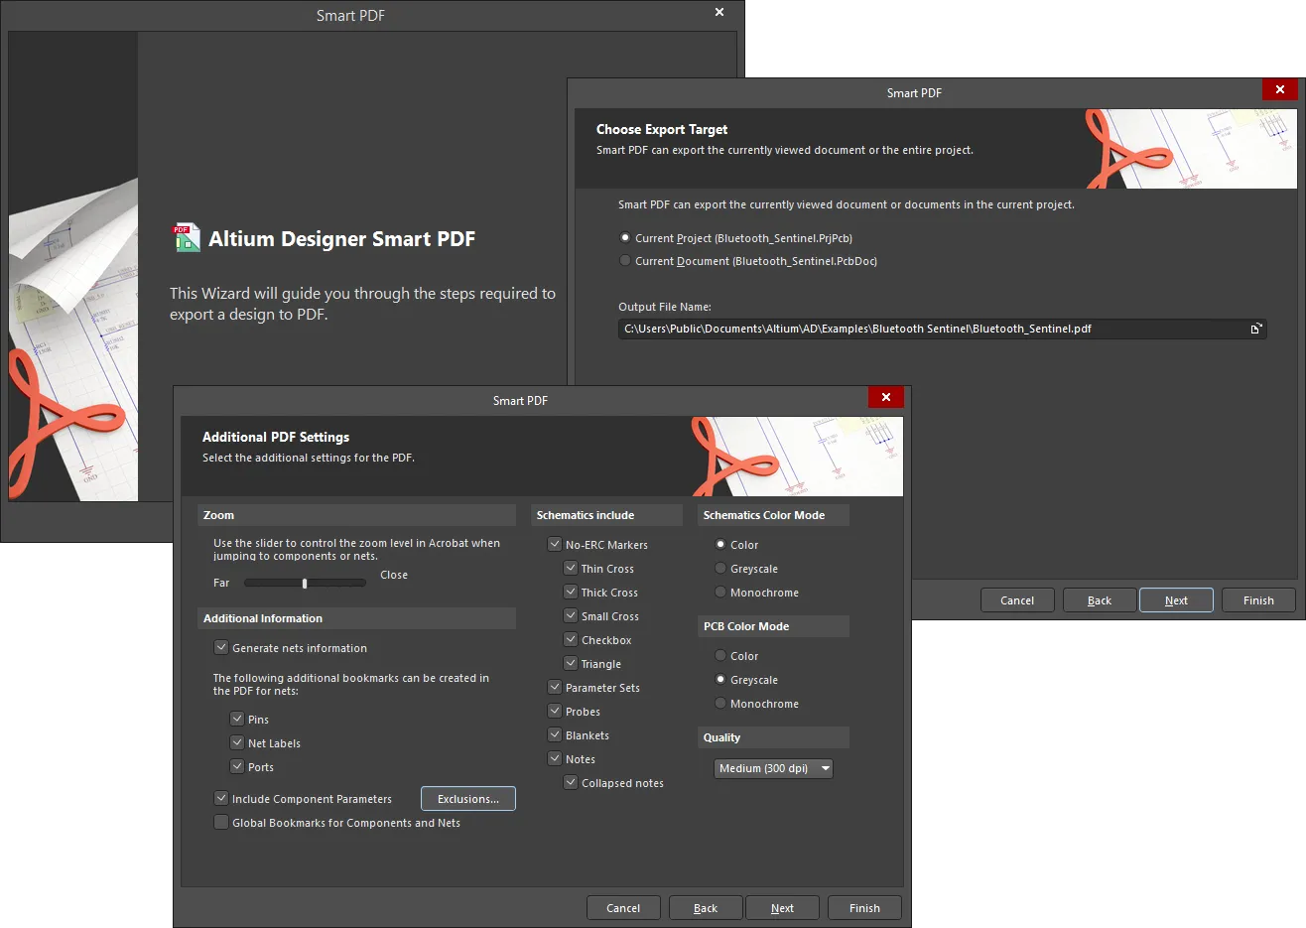This screenshot has width=1306, height=928.
Task: Toggle the Net Labels bookmark checkbox
Action: [237, 742]
